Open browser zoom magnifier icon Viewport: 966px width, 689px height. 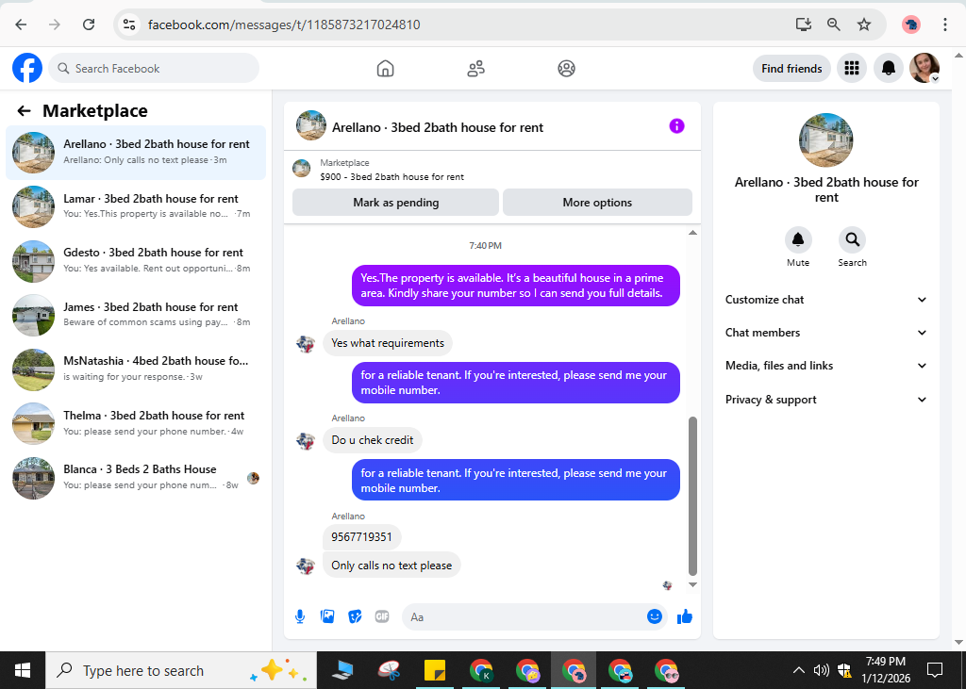tap(833, 25)
